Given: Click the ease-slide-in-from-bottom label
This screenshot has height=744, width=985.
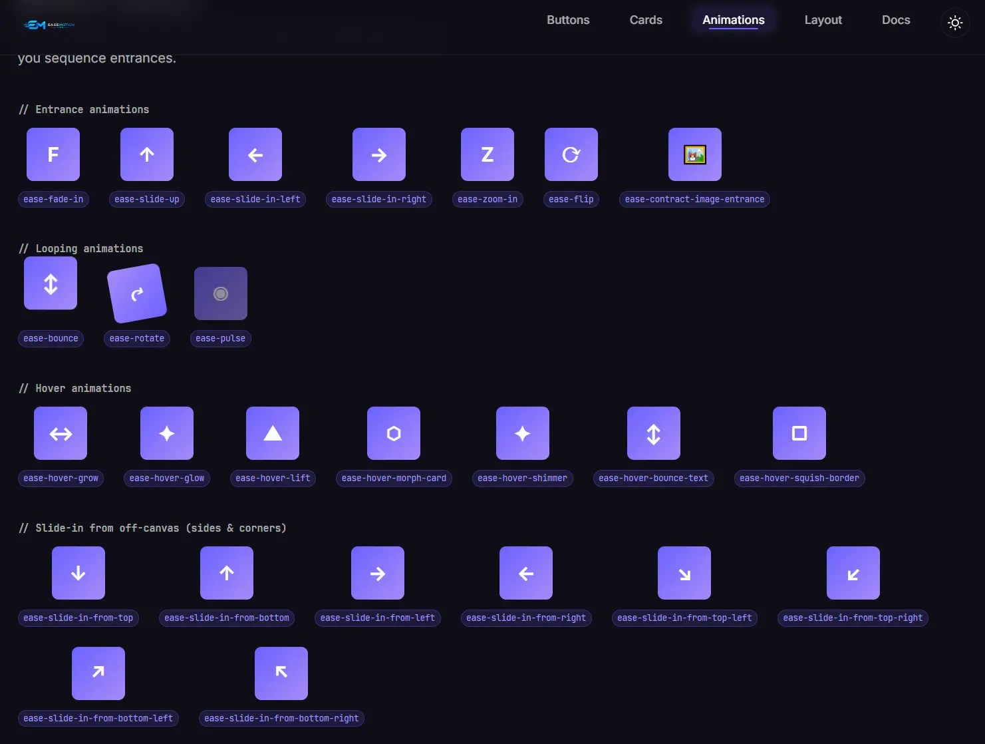Looking at the screenshot, I should (x=227, y=618).
